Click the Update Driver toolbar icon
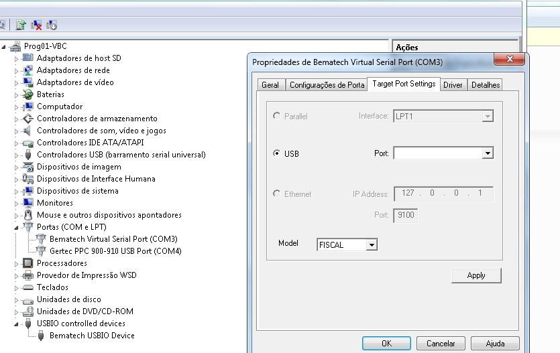560x353 pixels. (21, 25)
